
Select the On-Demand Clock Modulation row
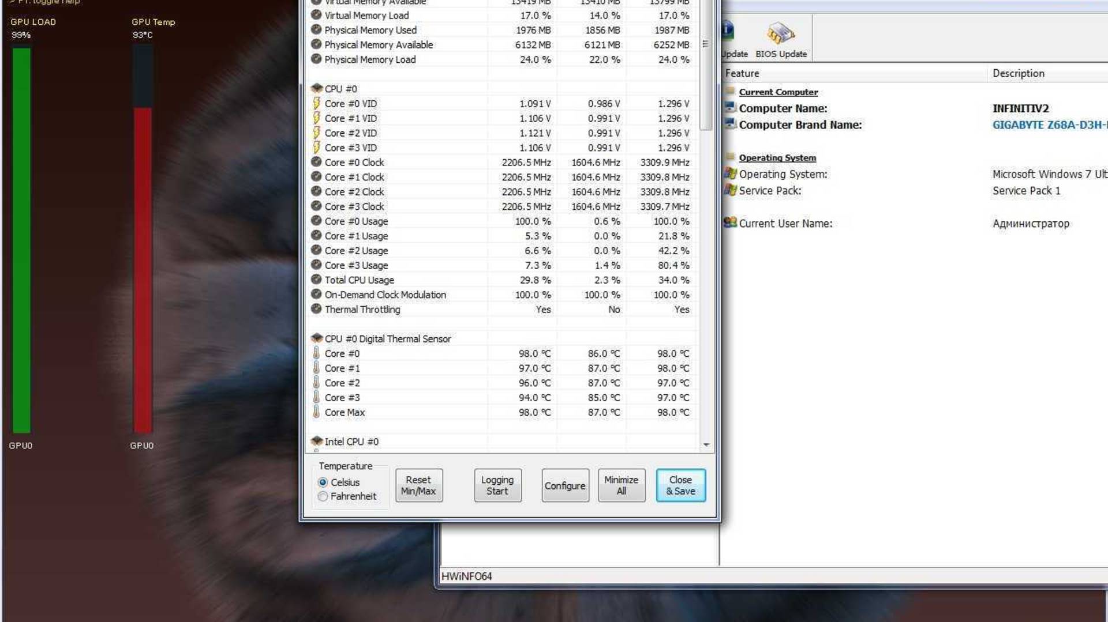coord(502,295)
